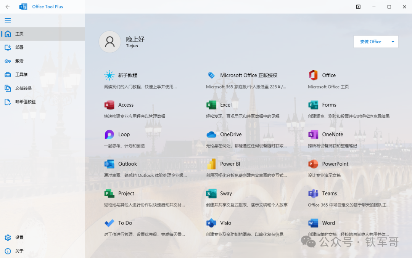Open the Access app icon

click(x=109, y=105)
